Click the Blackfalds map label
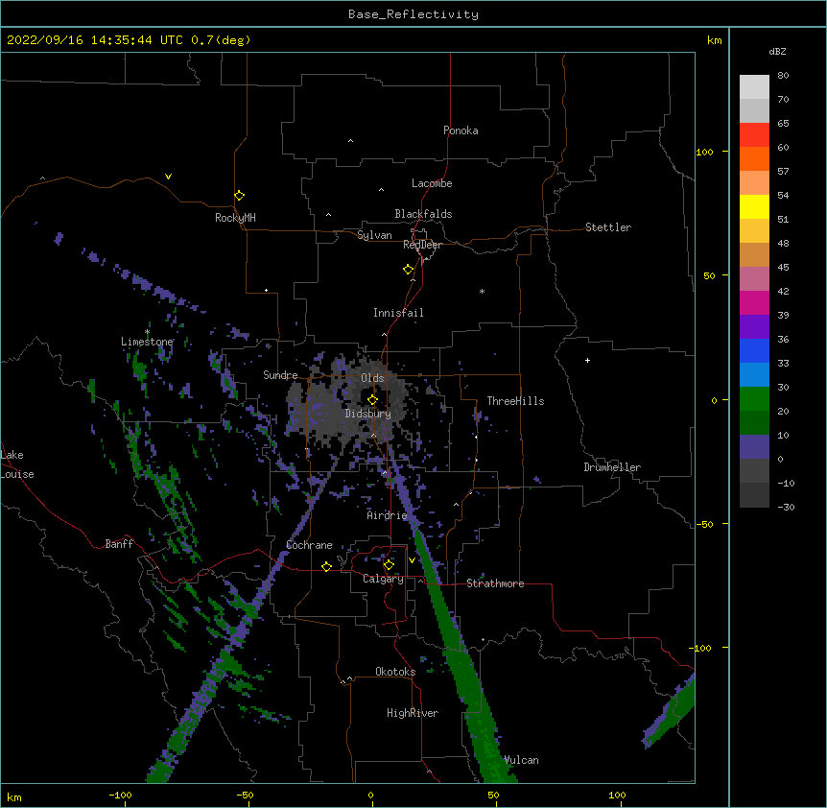 pyautogui.click(x=423, y=214)
